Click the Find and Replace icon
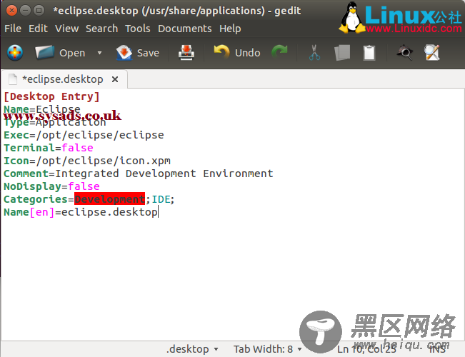This screenshot has height=357, width=465. [x=431, y=53]
